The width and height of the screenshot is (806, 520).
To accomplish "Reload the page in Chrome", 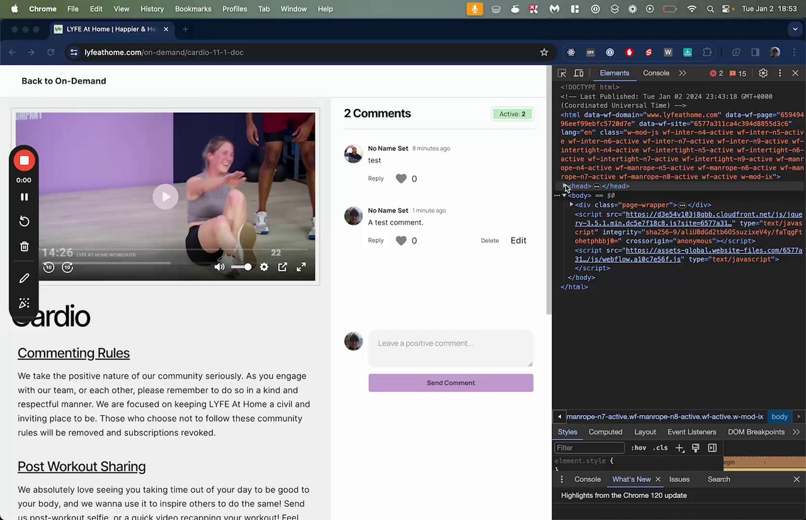I will point(50,52).
